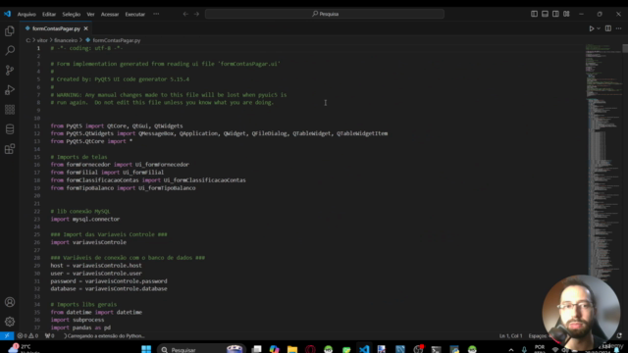628x353 pixels.
Task: Click the Pesquisa command center search box
Action: pos(325,14)
